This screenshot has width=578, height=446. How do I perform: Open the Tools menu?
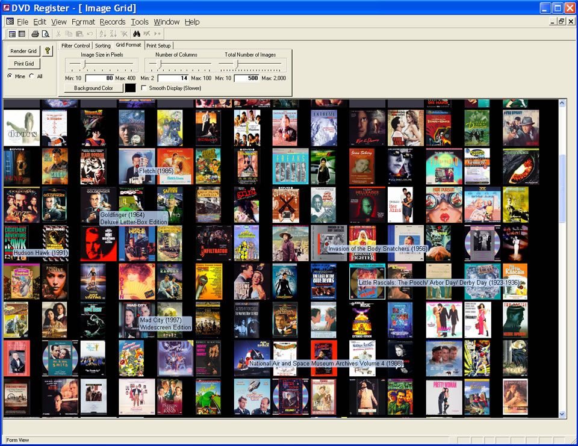(139, 22)
